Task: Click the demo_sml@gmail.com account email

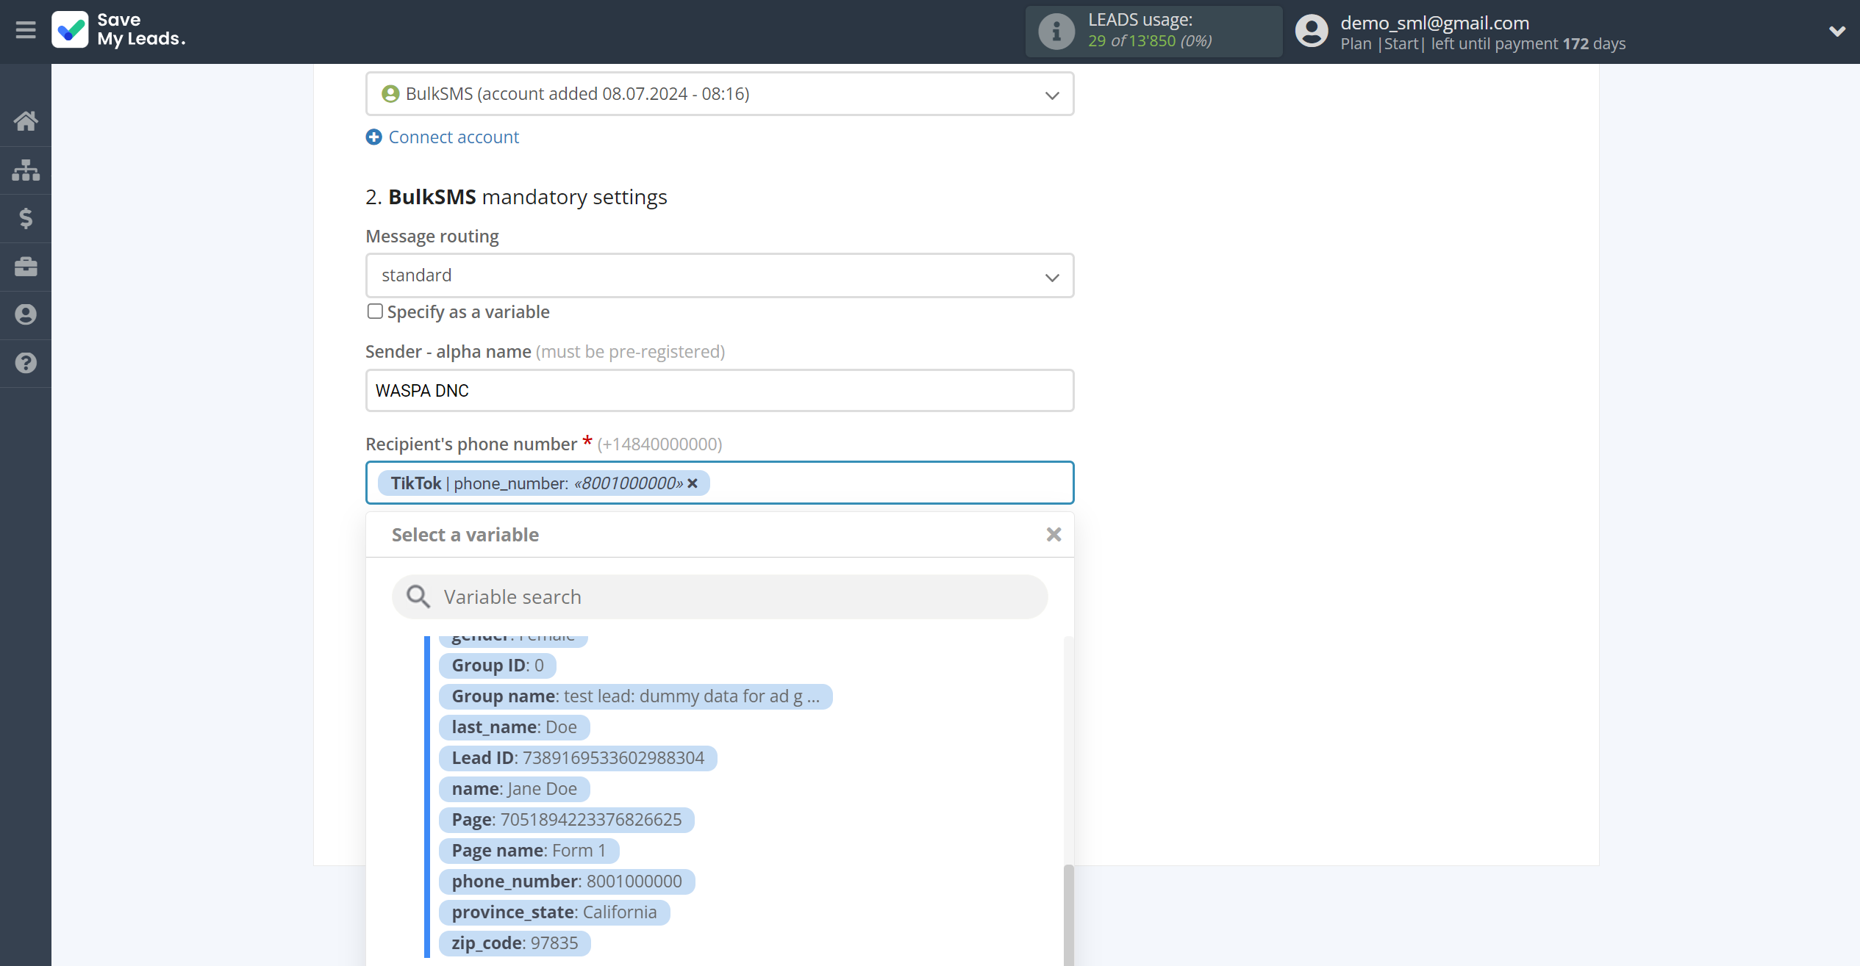Action: (x=1434, y=23)
